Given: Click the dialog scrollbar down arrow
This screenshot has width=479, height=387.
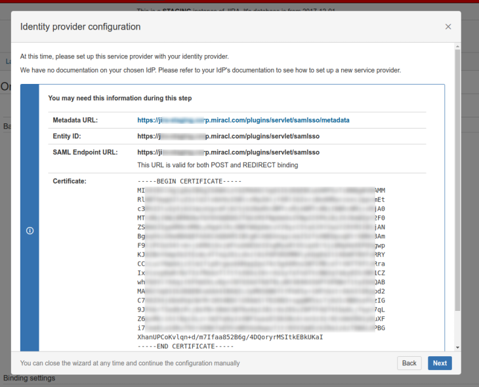Looking at the screenshot, I should point(457,347).
